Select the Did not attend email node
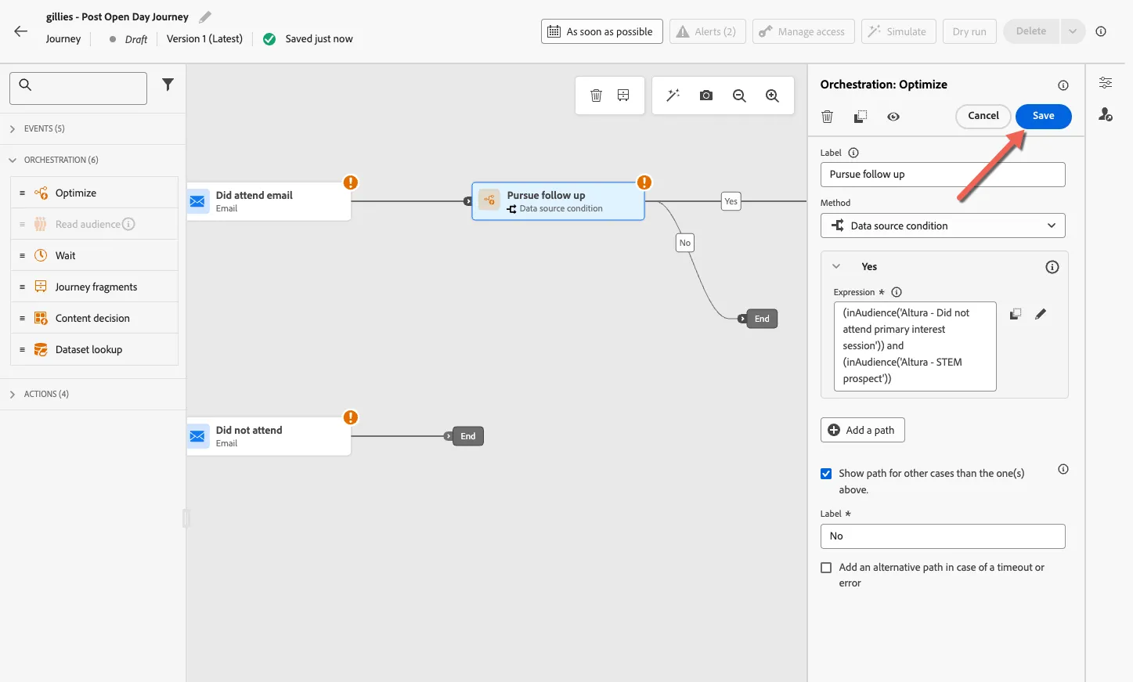 pos(269,436)
